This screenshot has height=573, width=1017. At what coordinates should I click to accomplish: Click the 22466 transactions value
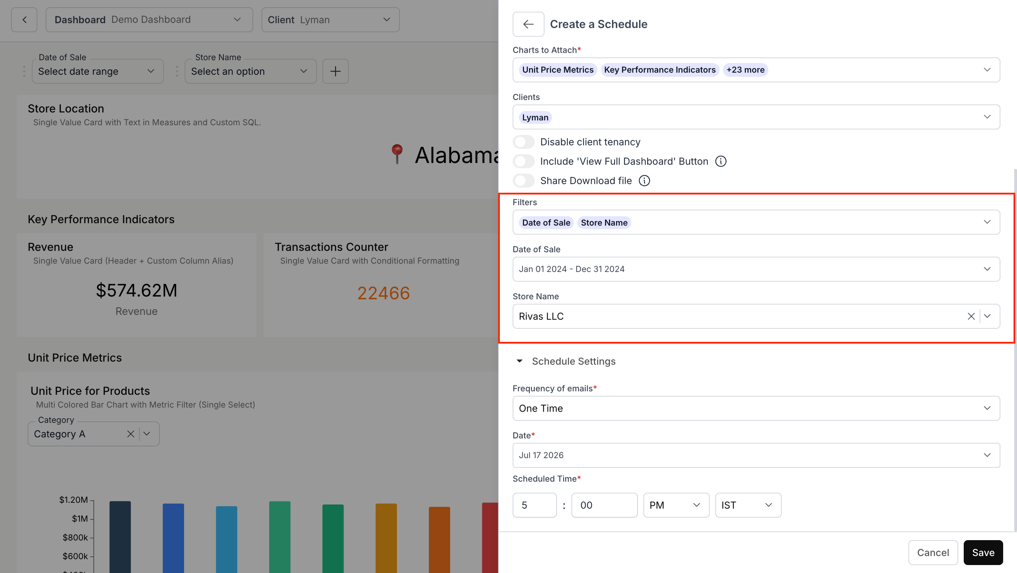[x=383, y=293]
